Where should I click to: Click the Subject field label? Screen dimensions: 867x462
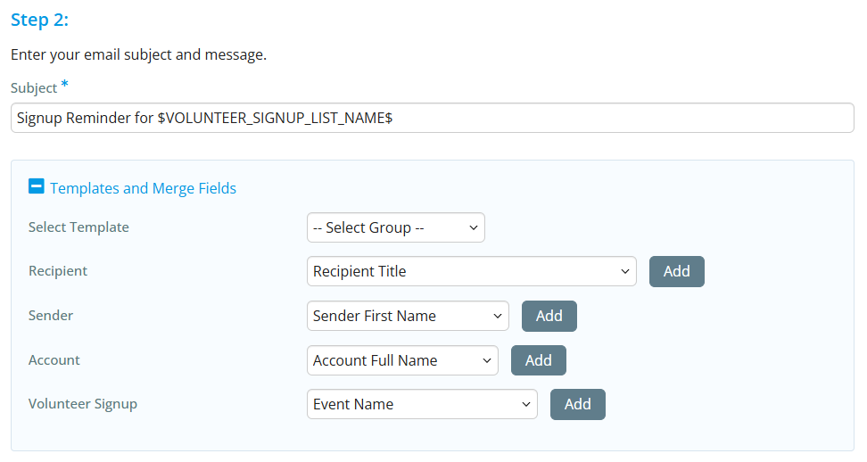tap(34, 88)
